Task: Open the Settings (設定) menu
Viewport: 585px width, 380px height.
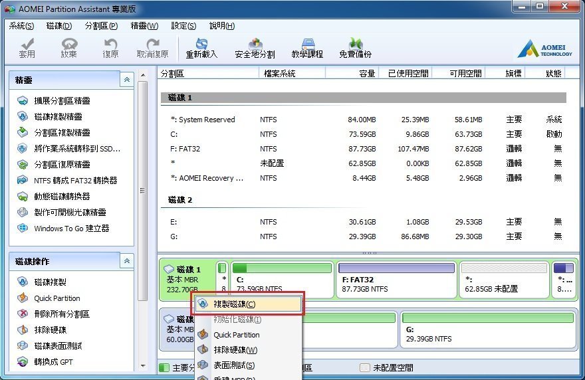Action: (x=183, y=26)
